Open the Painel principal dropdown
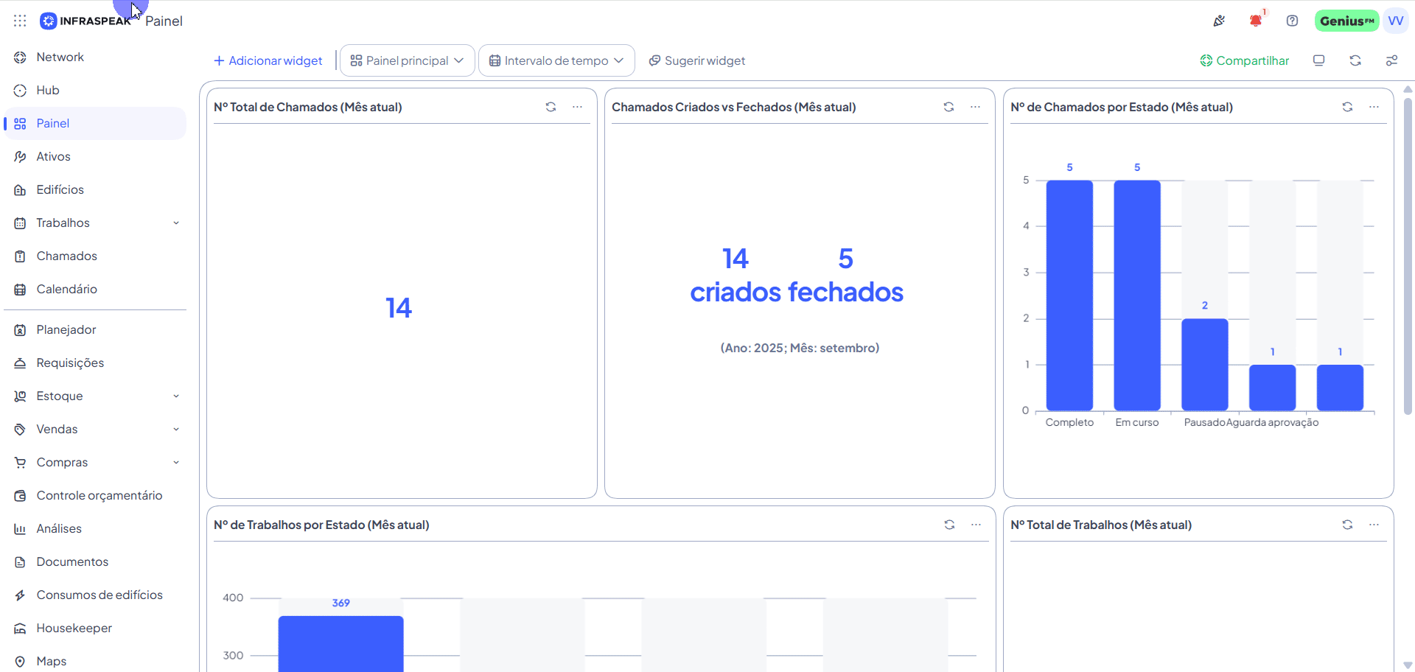1415x672 pixels. 408,60
